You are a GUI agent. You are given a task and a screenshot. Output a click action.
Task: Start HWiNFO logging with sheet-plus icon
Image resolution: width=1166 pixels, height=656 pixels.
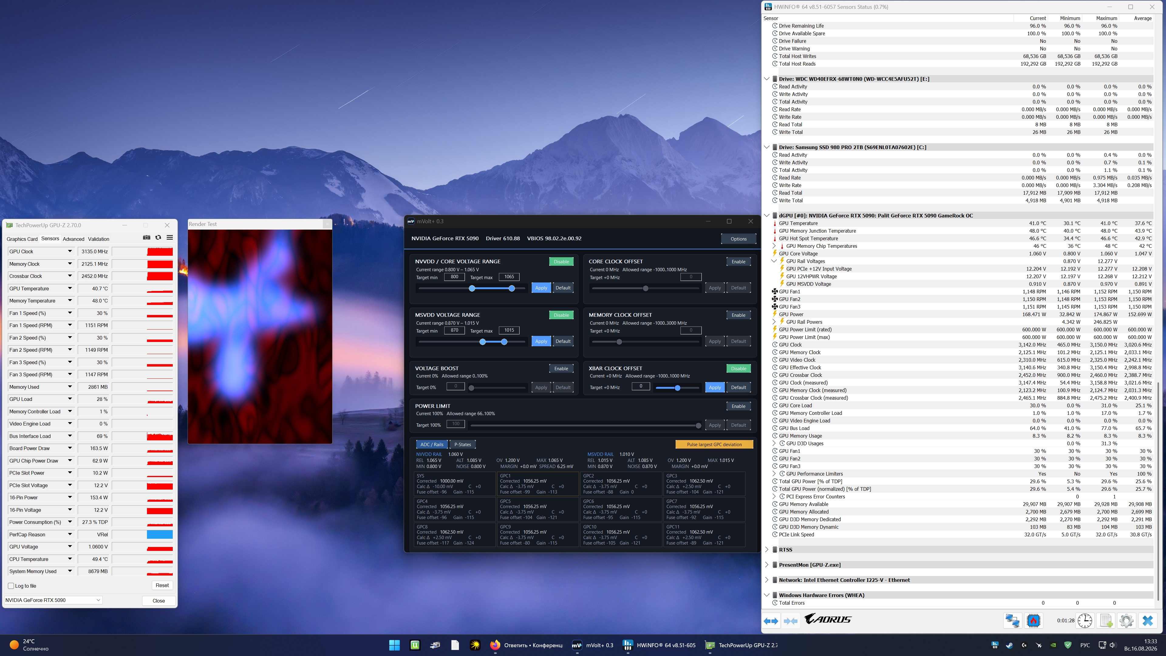[x=1106, y=620]
